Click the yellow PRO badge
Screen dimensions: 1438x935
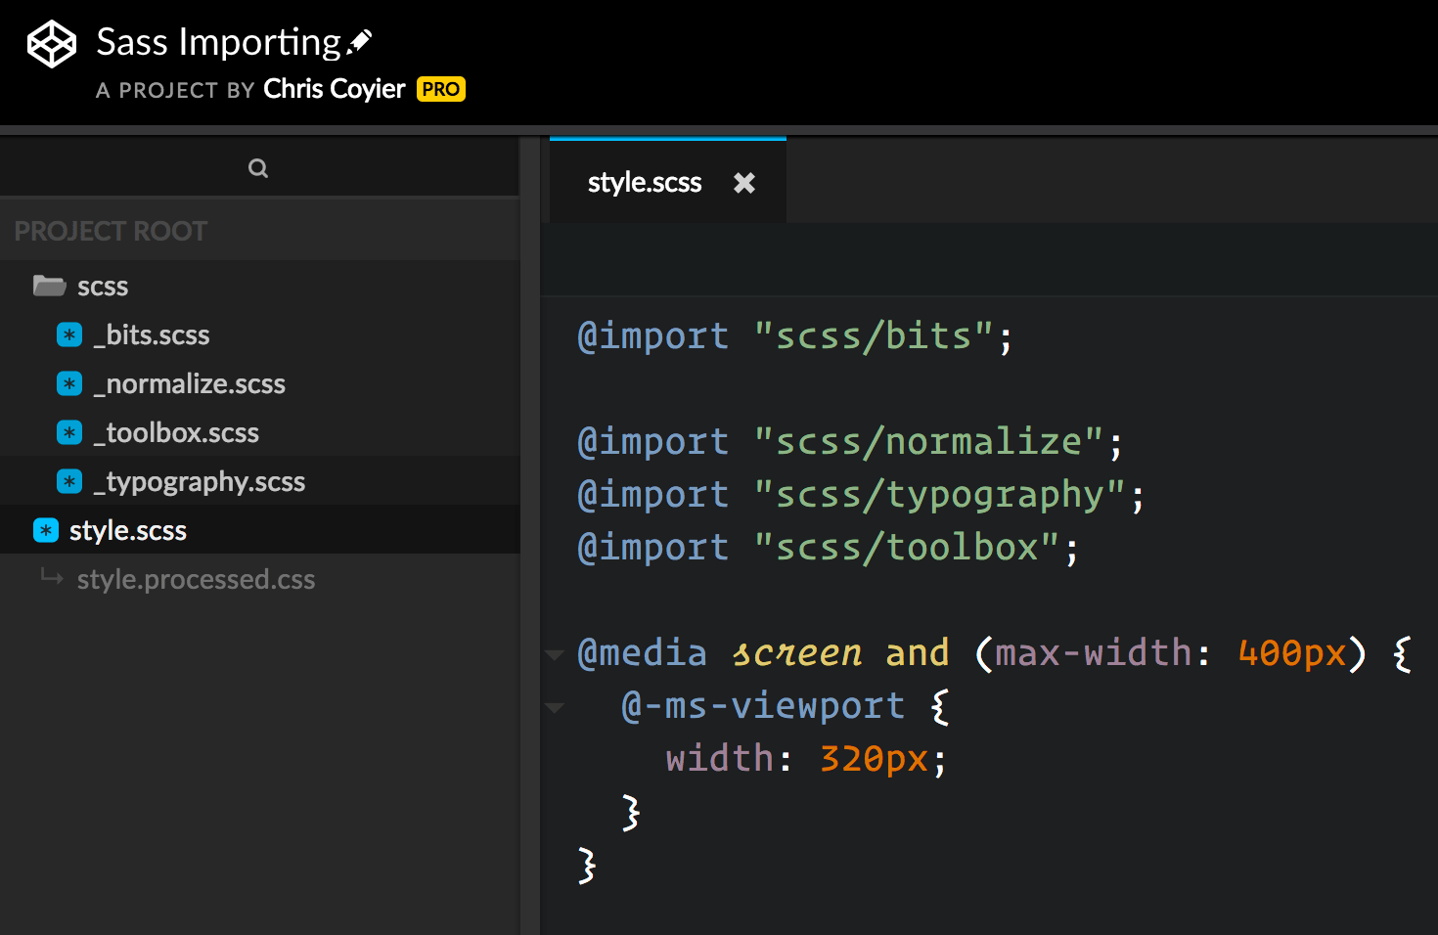click(441, 89)
